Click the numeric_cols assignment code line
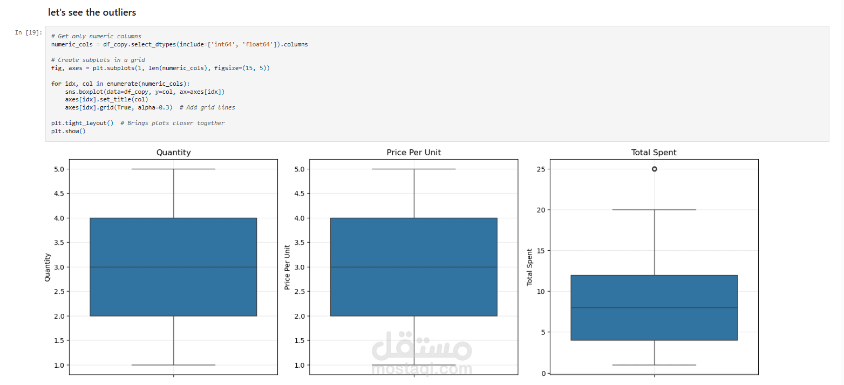The height and width of the screenshot is (385, 844). click(x=180, y=44)
